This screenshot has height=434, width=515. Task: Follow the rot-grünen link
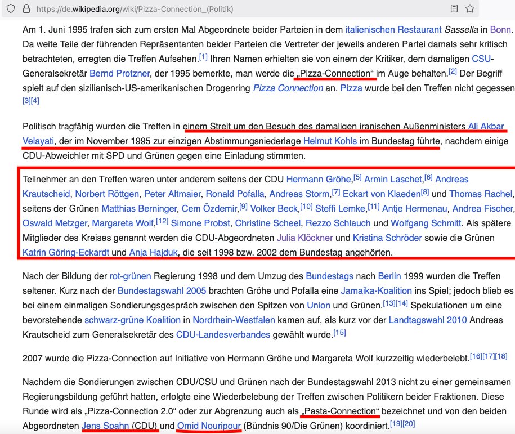click(x=130, y=276)
